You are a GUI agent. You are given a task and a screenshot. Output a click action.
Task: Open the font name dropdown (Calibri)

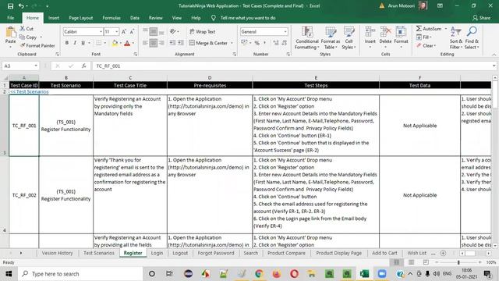tap(101, 31)
